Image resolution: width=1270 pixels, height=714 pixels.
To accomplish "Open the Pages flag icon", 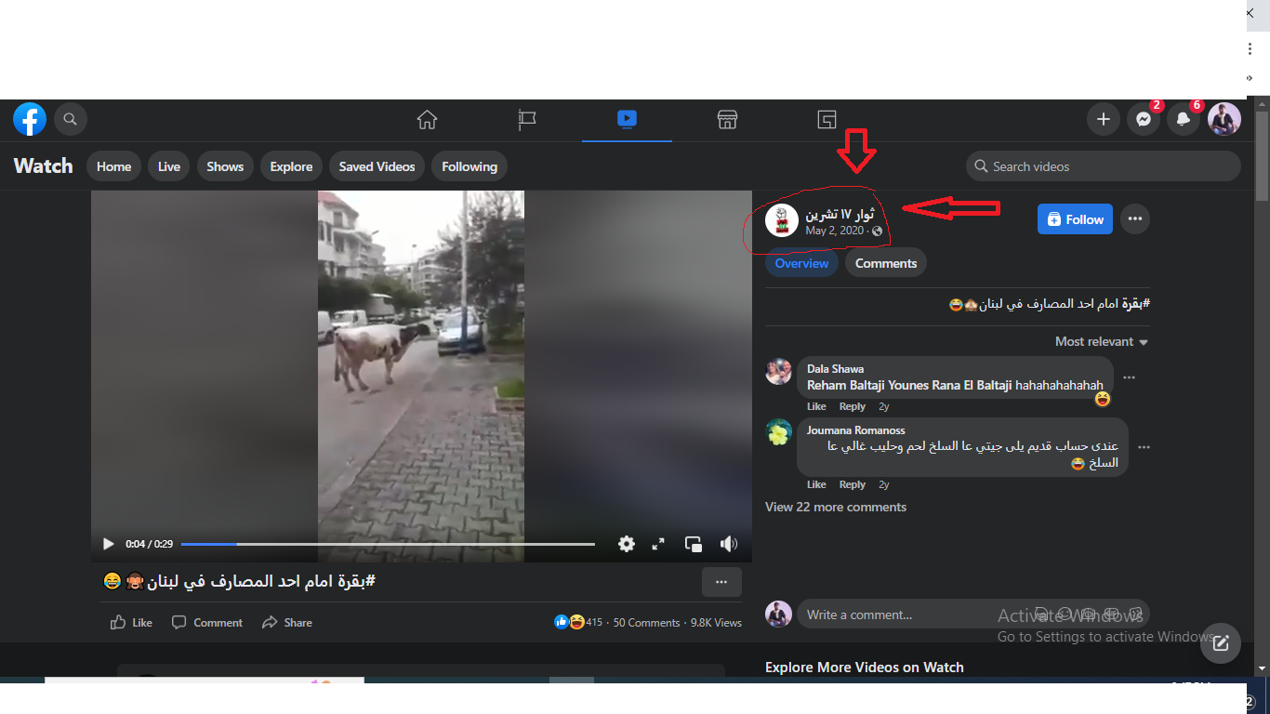I will 527,119.
